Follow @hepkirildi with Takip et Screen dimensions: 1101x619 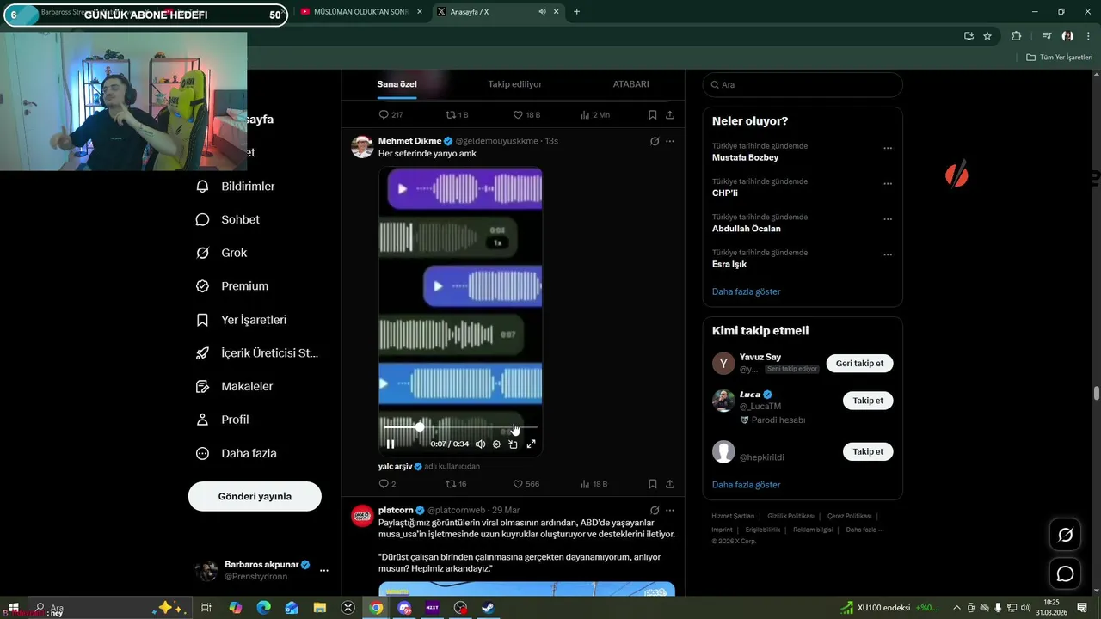coord(868,451)
